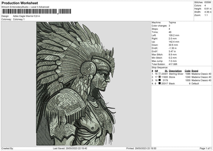Screen dimensions: 213x151
Task: Click the Right value 2.0 mm
Action: pos(173,38)
